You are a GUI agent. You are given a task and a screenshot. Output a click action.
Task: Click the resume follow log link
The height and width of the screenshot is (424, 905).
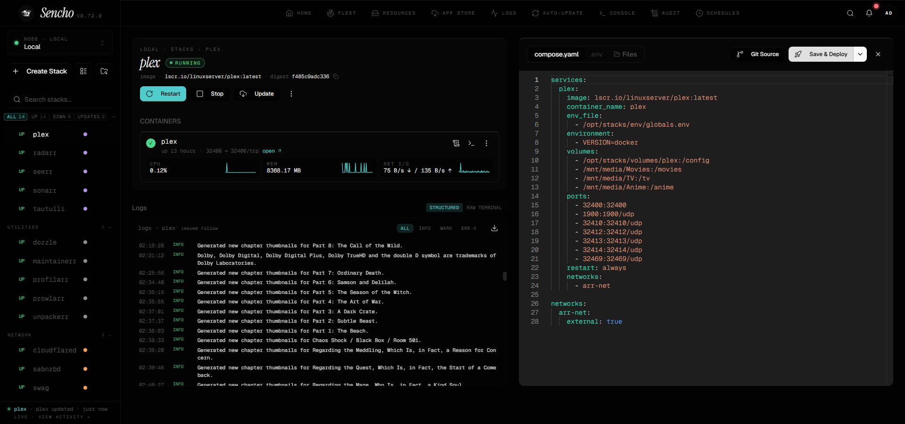pos(199,228)
